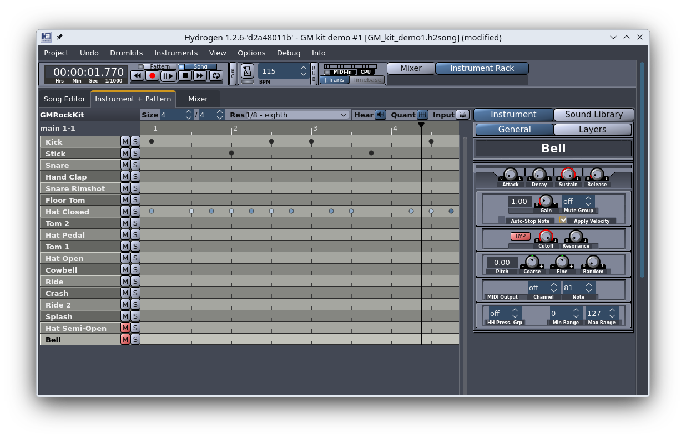This screenshot has height=440, width=686.
Task: Mute the Crash instrument
Action: click(x=125, y=293)
